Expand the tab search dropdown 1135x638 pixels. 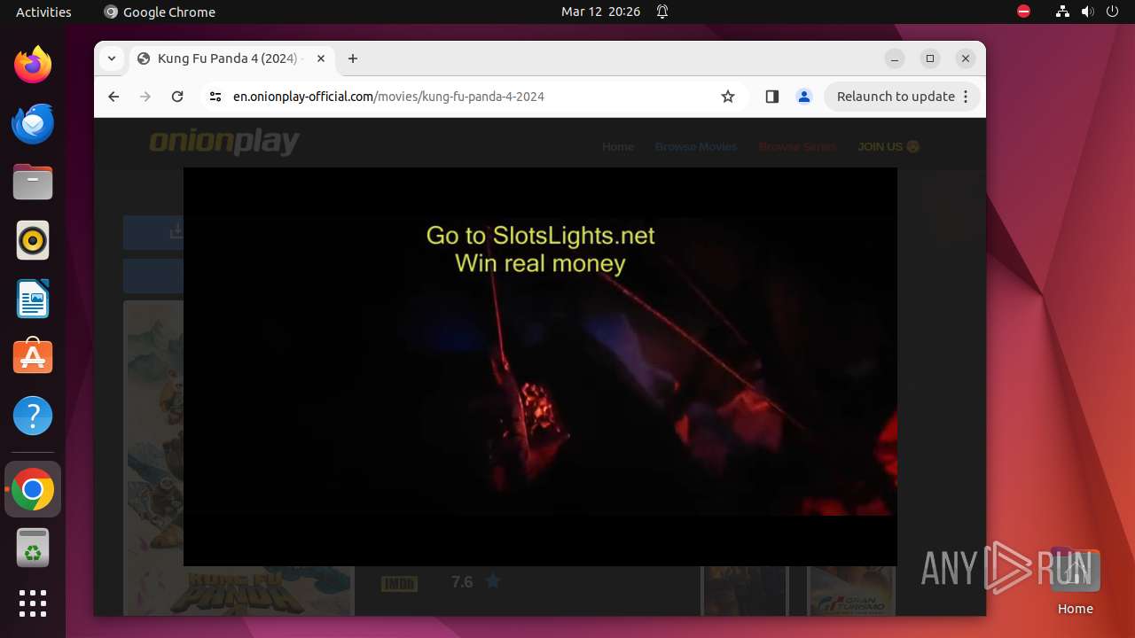111,58
